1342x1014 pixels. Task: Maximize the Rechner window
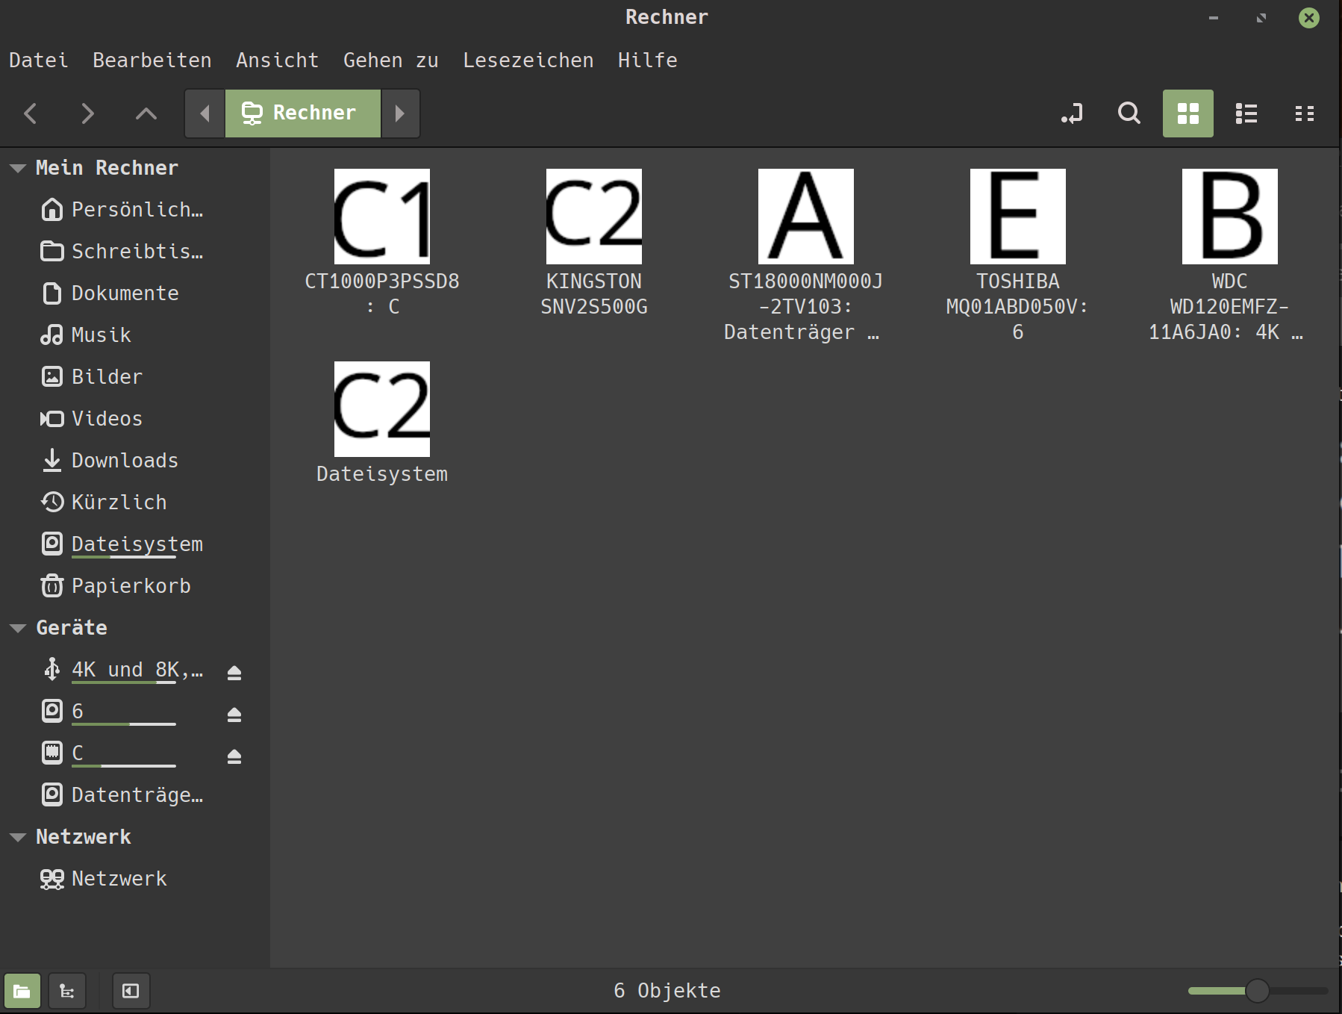click(x=1261, y=18)
